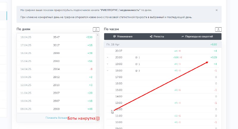The height and width of the screenshot is (129, 238).
Task: Click subscriber count 3547
Action: pos(56,37)
